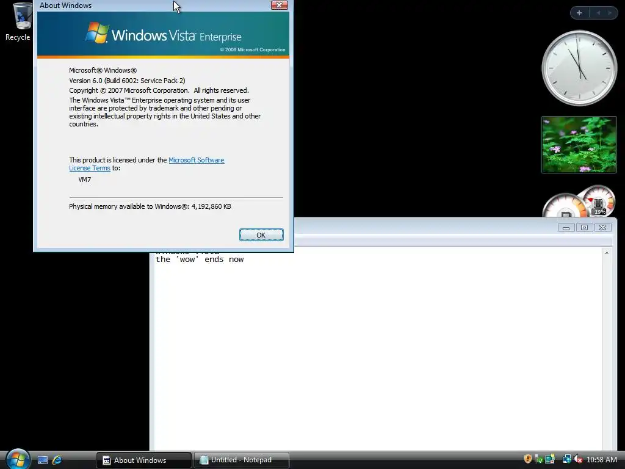The height and width of the screenshot is (469, 625).
Task: Go to next sidebar gadget page
Action: coord(610,13)
